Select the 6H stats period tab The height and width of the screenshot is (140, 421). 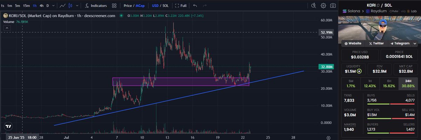coord(389,83)
